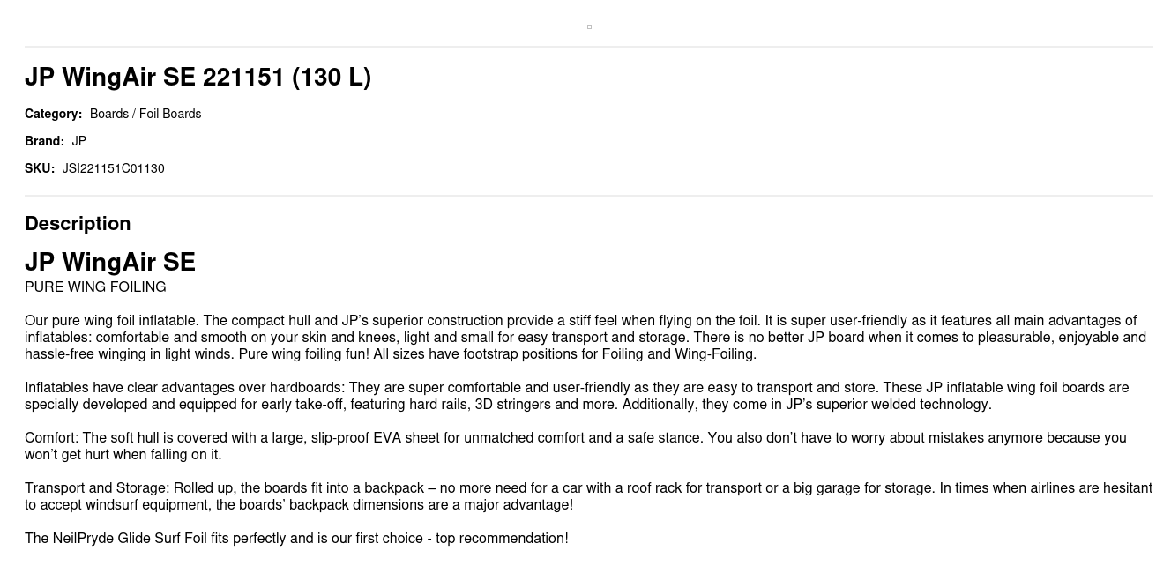This screenshot has height=573, width=1171.
Task: Click the divider line above the product title
Action: pos(589,47)
